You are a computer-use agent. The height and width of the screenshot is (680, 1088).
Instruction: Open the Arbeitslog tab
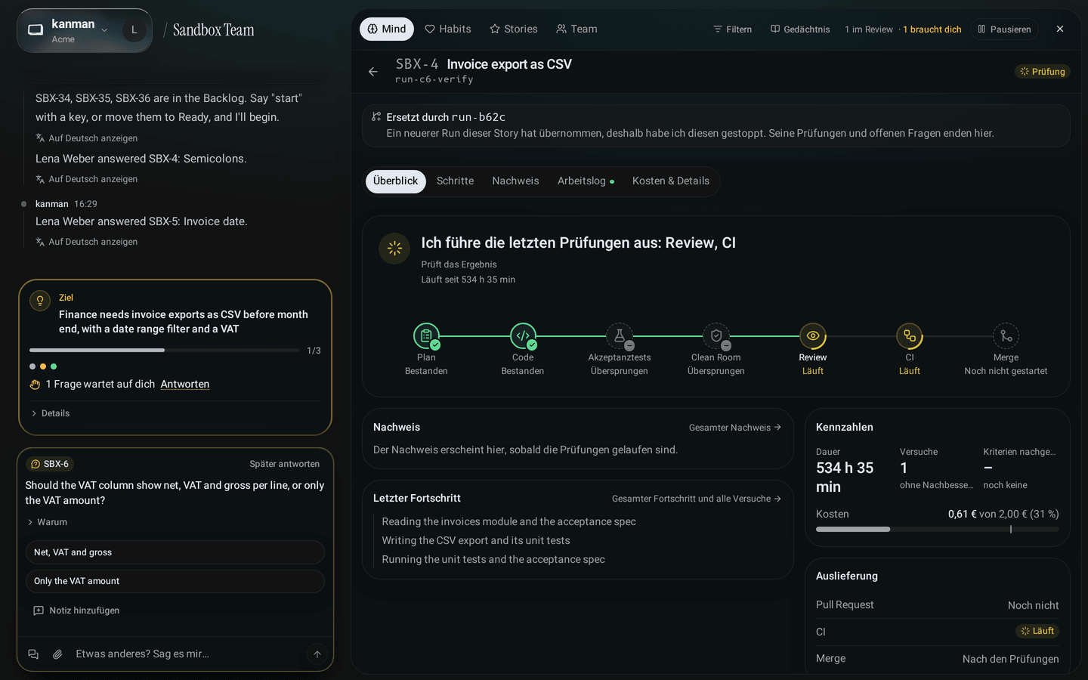[x=586, y=181]
